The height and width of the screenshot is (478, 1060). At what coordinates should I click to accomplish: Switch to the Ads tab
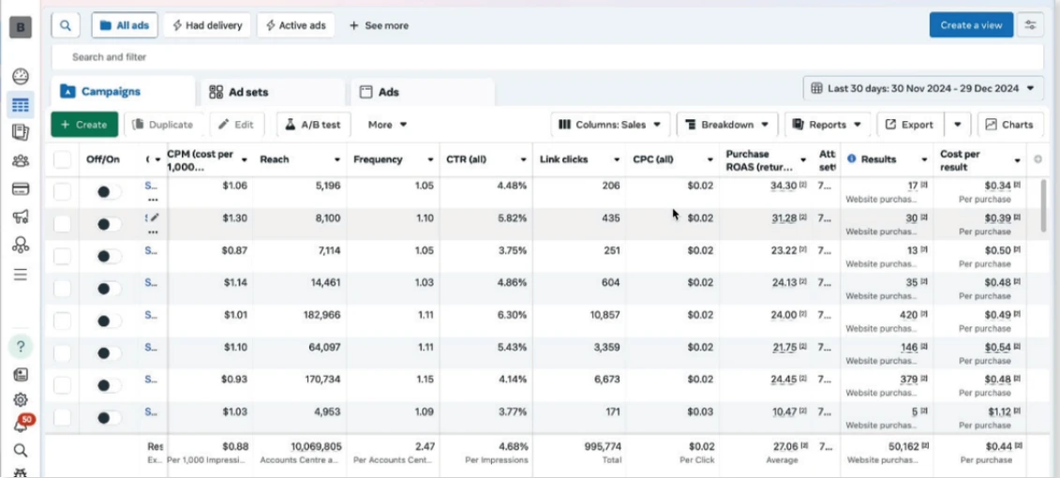pos(423,92)
